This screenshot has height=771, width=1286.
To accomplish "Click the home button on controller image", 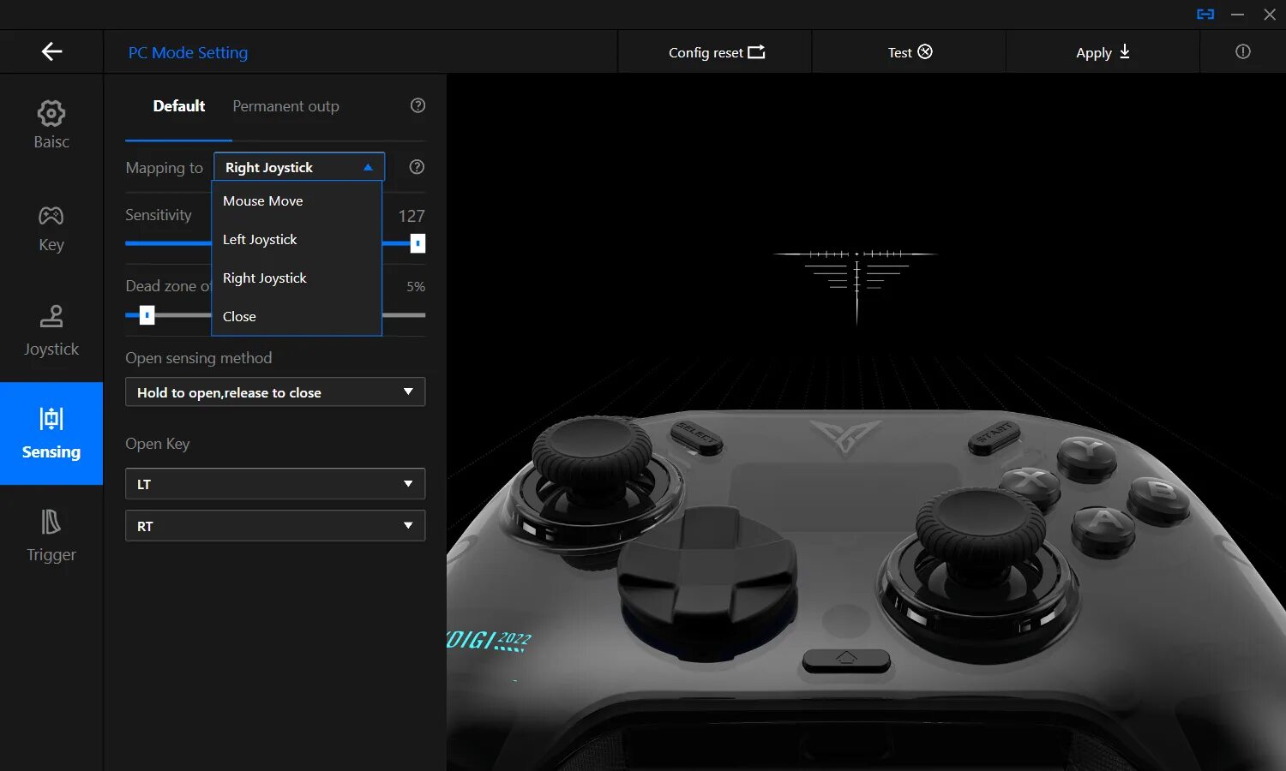I will pyautogui.click(x=846, y=660).
